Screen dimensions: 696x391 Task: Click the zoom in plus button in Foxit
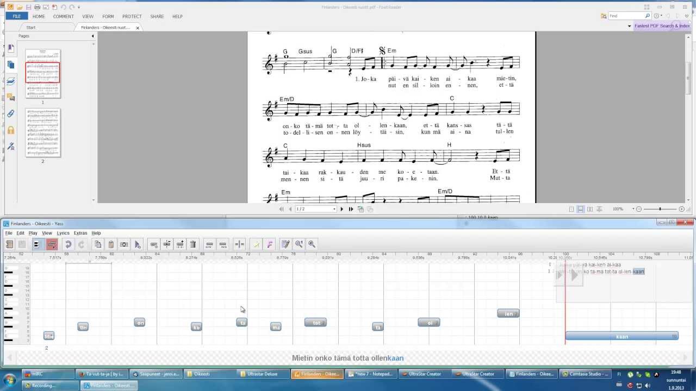[x=681, y=209]
